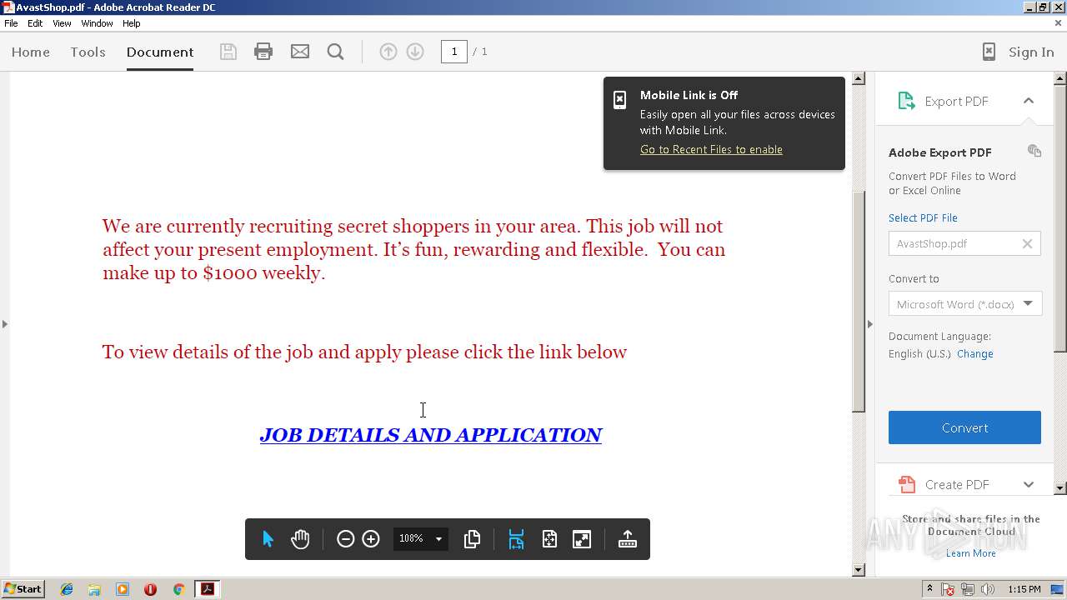Collapse the right tools pane arrow
The height and width of the screenshot is (600, 1067).
click(870, 323)
